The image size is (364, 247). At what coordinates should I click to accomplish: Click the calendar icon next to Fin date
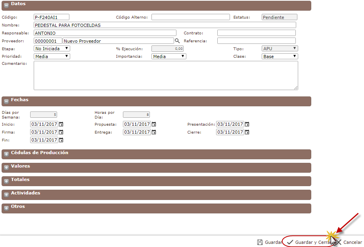tap(61, 140)
